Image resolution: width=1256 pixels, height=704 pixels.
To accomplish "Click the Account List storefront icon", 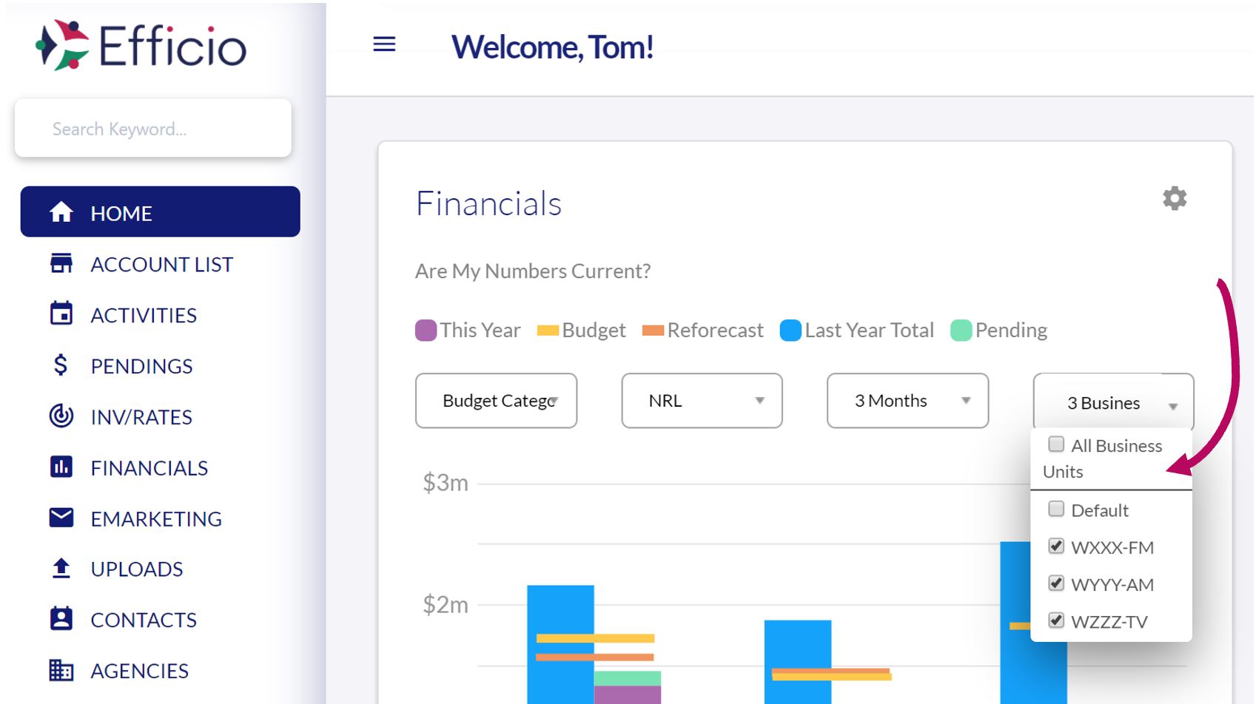I will click(61, 263).
